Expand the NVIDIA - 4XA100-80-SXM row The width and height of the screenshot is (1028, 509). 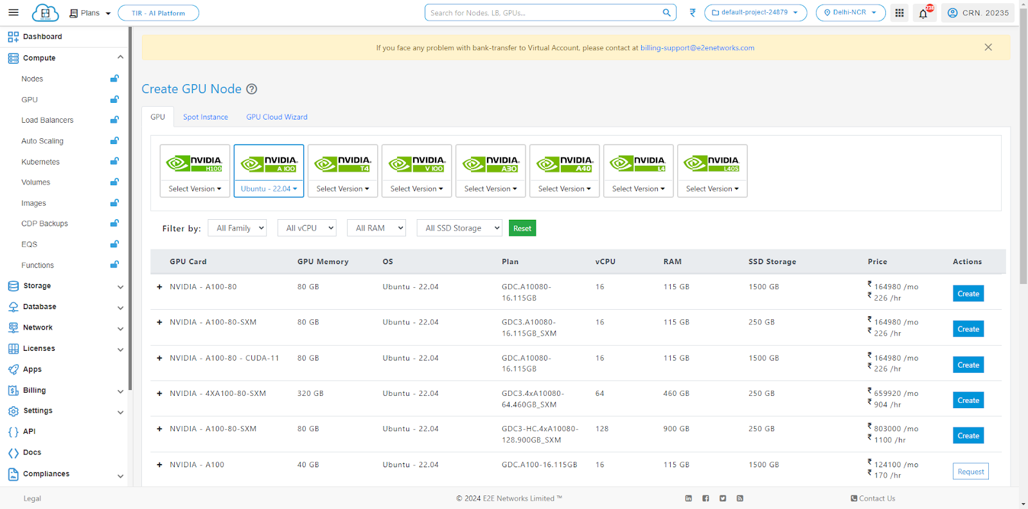159,393
